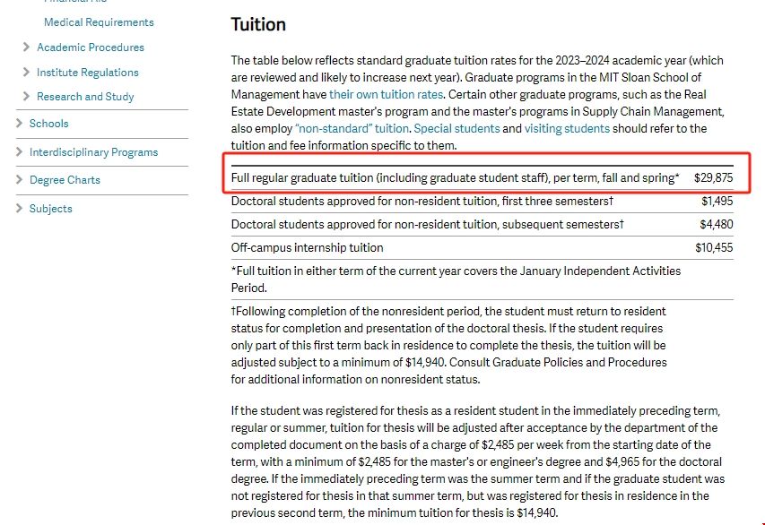Screen dimensions: 765x525
Task: Expand the Subjects section arrow
Action: pyautogui.click(x=19, y=209)
